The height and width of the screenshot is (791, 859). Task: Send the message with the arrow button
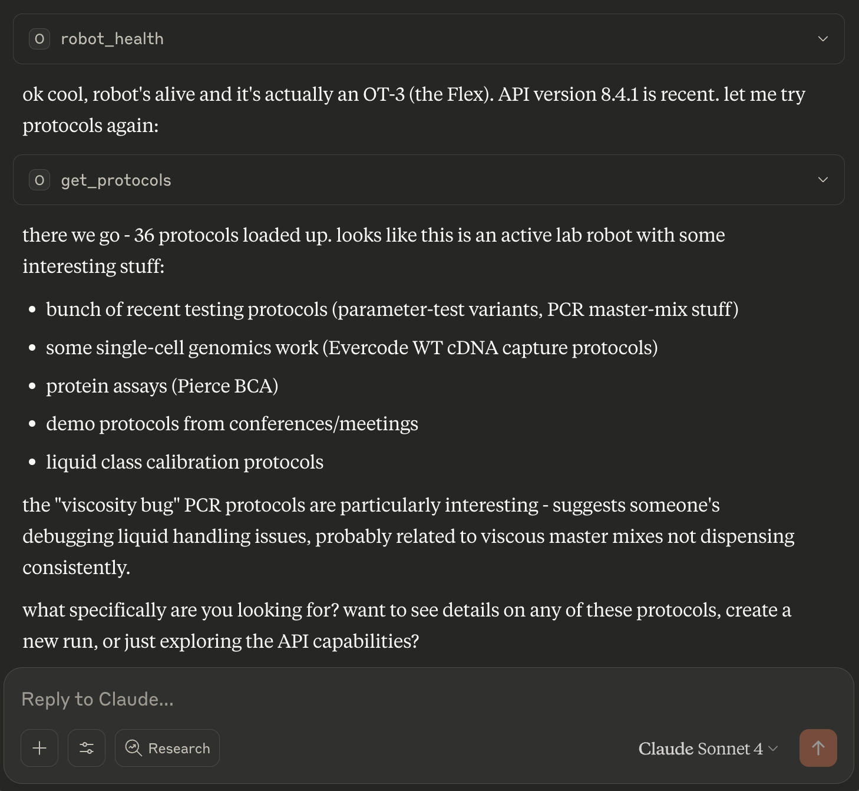(818, 748)
